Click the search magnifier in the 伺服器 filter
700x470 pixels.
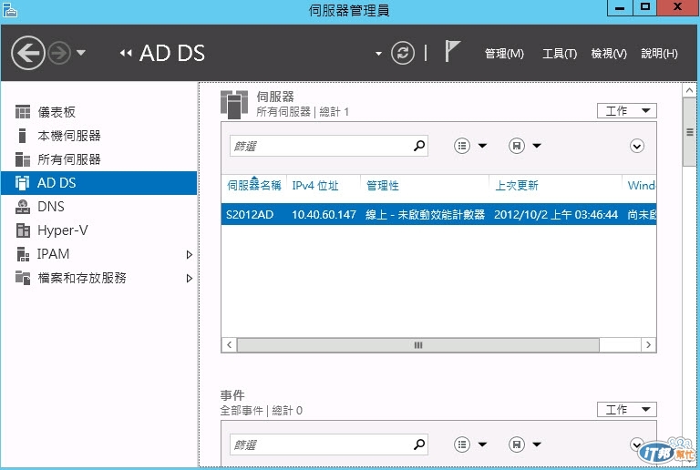pos(418,146)
